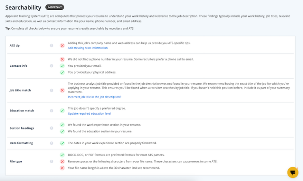Click the green check for provided email
This screenshot has width=303, height=181.
point(62,66)
